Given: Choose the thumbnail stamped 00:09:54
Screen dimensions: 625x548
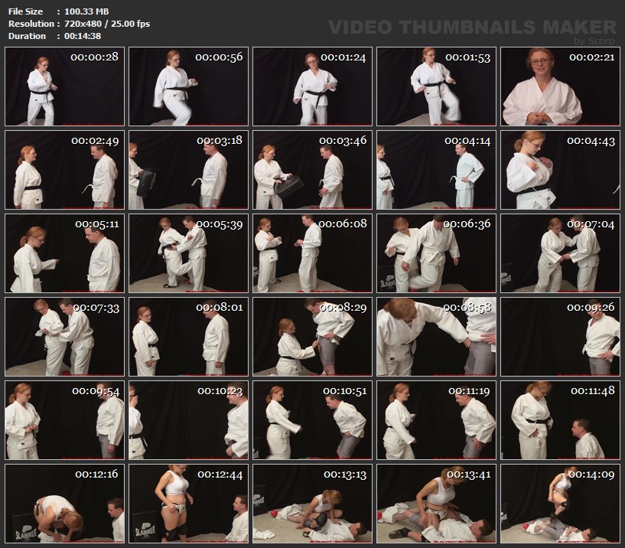Looking at the screenshot, I should coord(64,420).
